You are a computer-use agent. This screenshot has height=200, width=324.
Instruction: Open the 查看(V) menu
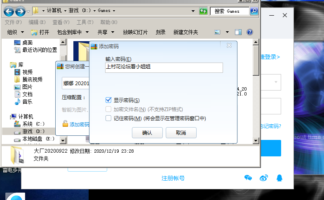[60, 22]
